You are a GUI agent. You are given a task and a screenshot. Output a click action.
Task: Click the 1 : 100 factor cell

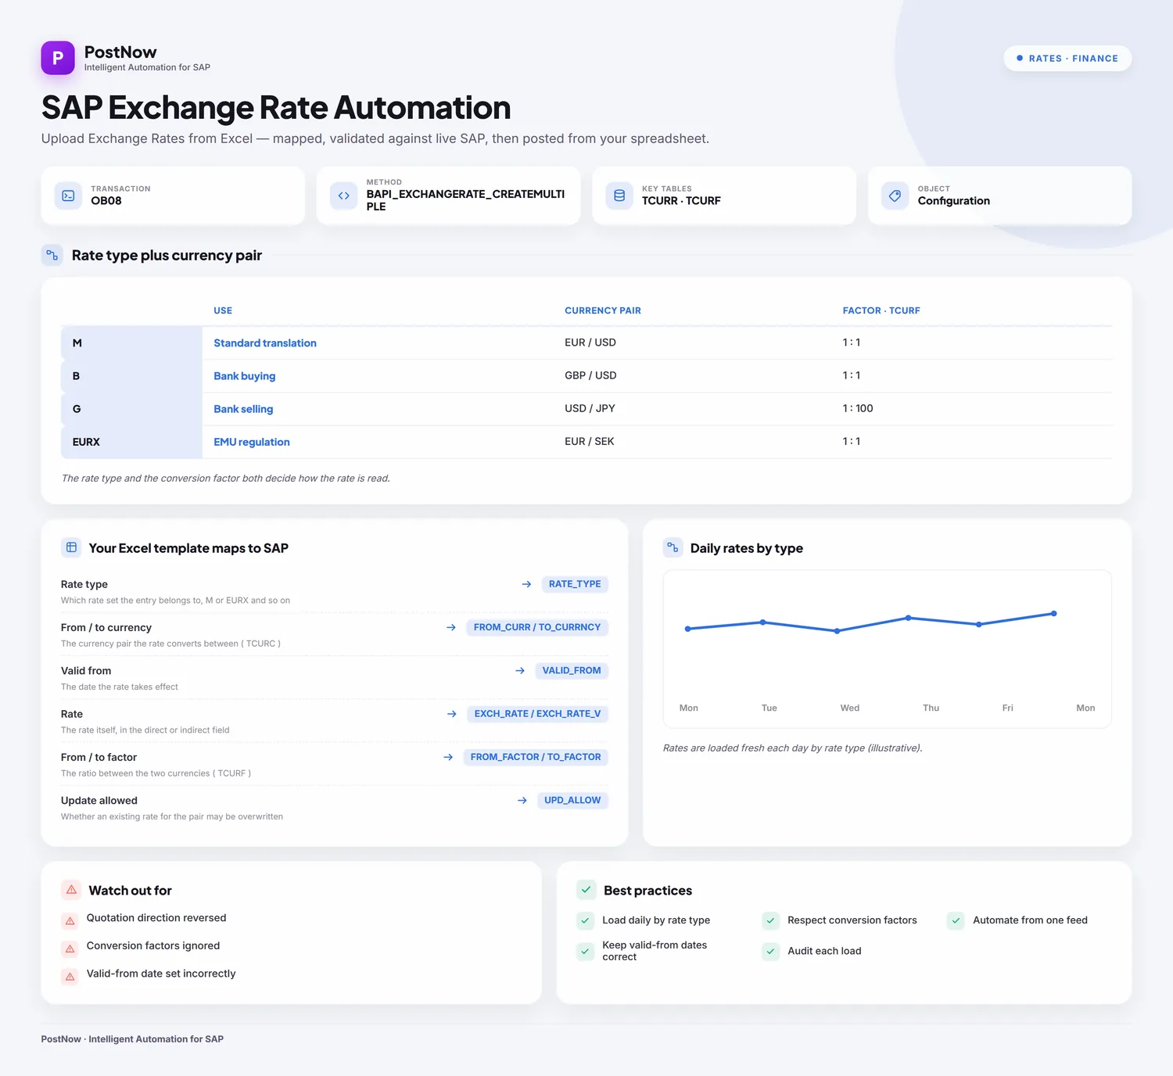pos(858,408)
